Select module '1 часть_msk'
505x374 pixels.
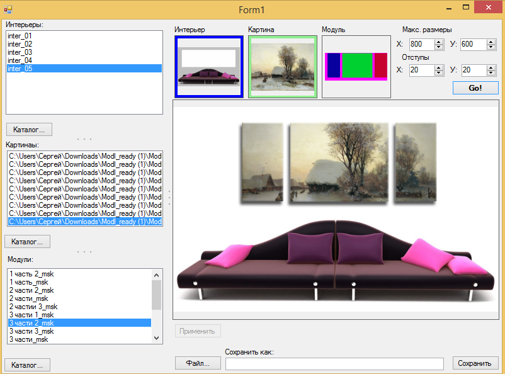(x=79, y=282)
